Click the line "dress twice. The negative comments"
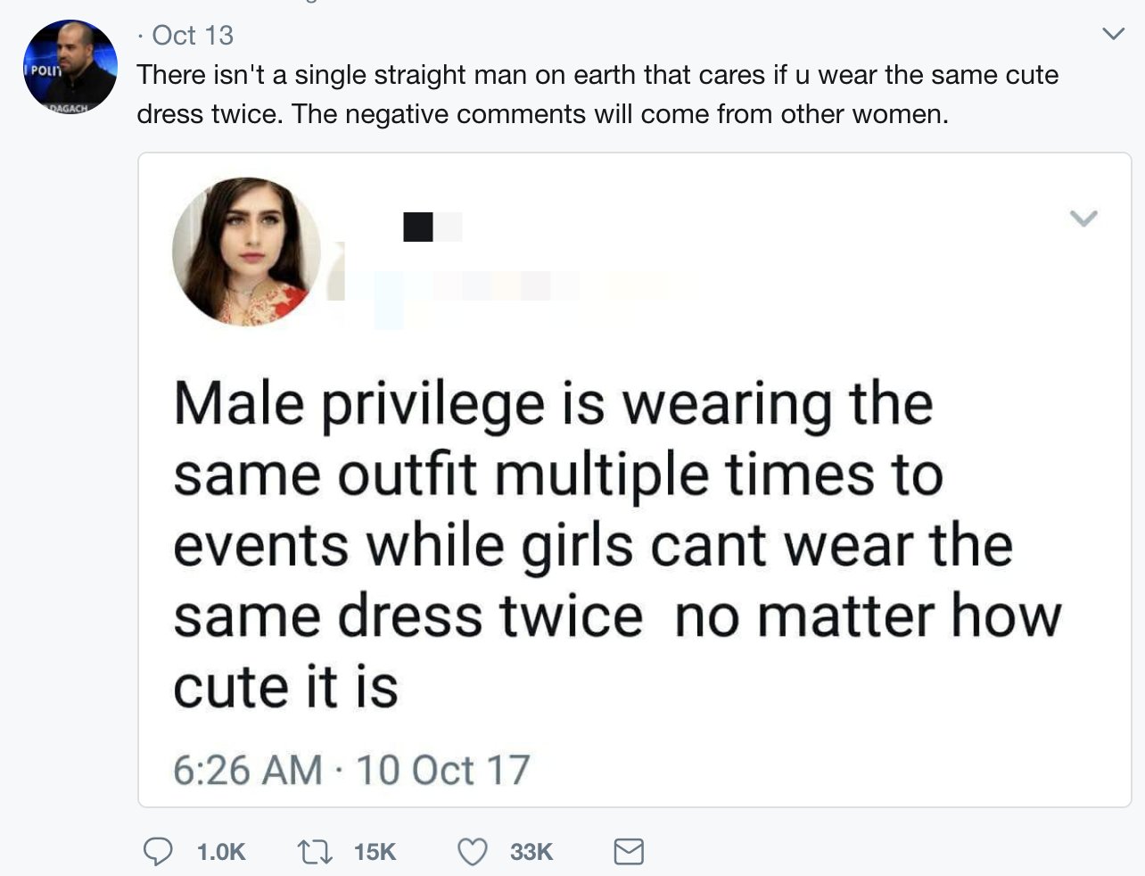 [542, 114]
